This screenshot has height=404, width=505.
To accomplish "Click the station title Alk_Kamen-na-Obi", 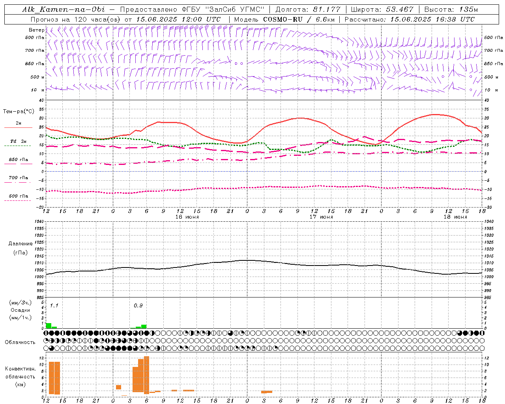I will pos(64,9).
